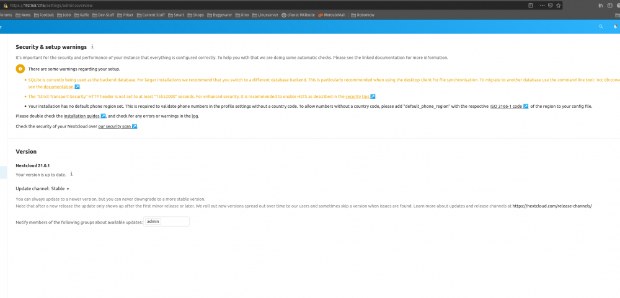Open Nextcloud search magnifier icon
The width and height of the screenshot is (620, 298).
(x=601, y=27)
